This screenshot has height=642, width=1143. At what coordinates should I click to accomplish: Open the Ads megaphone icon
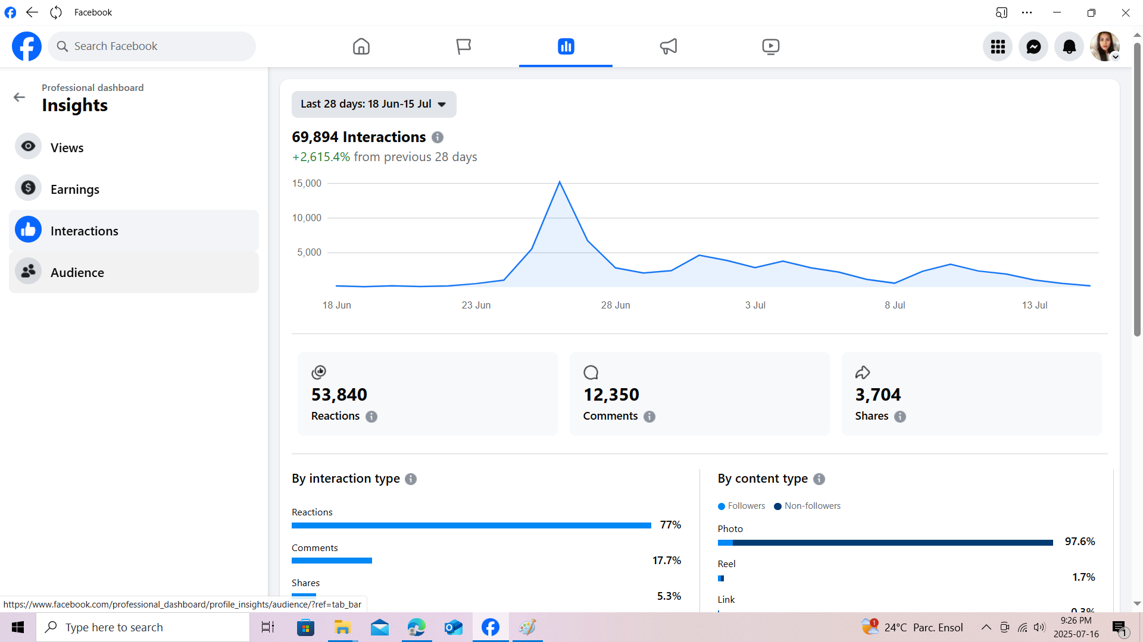pos(668,46)
